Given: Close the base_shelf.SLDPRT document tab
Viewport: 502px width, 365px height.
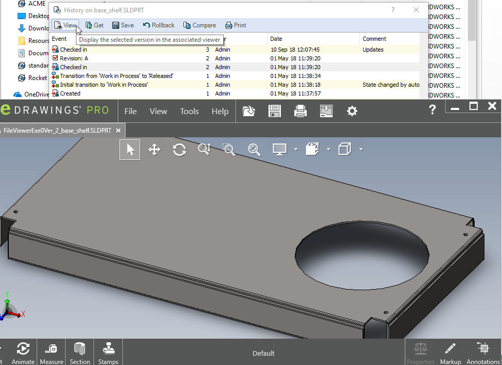Looking at the screenshot, I should [x=118, y=131].
